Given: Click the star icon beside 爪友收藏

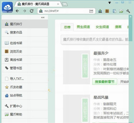Looking at the screenshot, I should [x=7, y=87].
